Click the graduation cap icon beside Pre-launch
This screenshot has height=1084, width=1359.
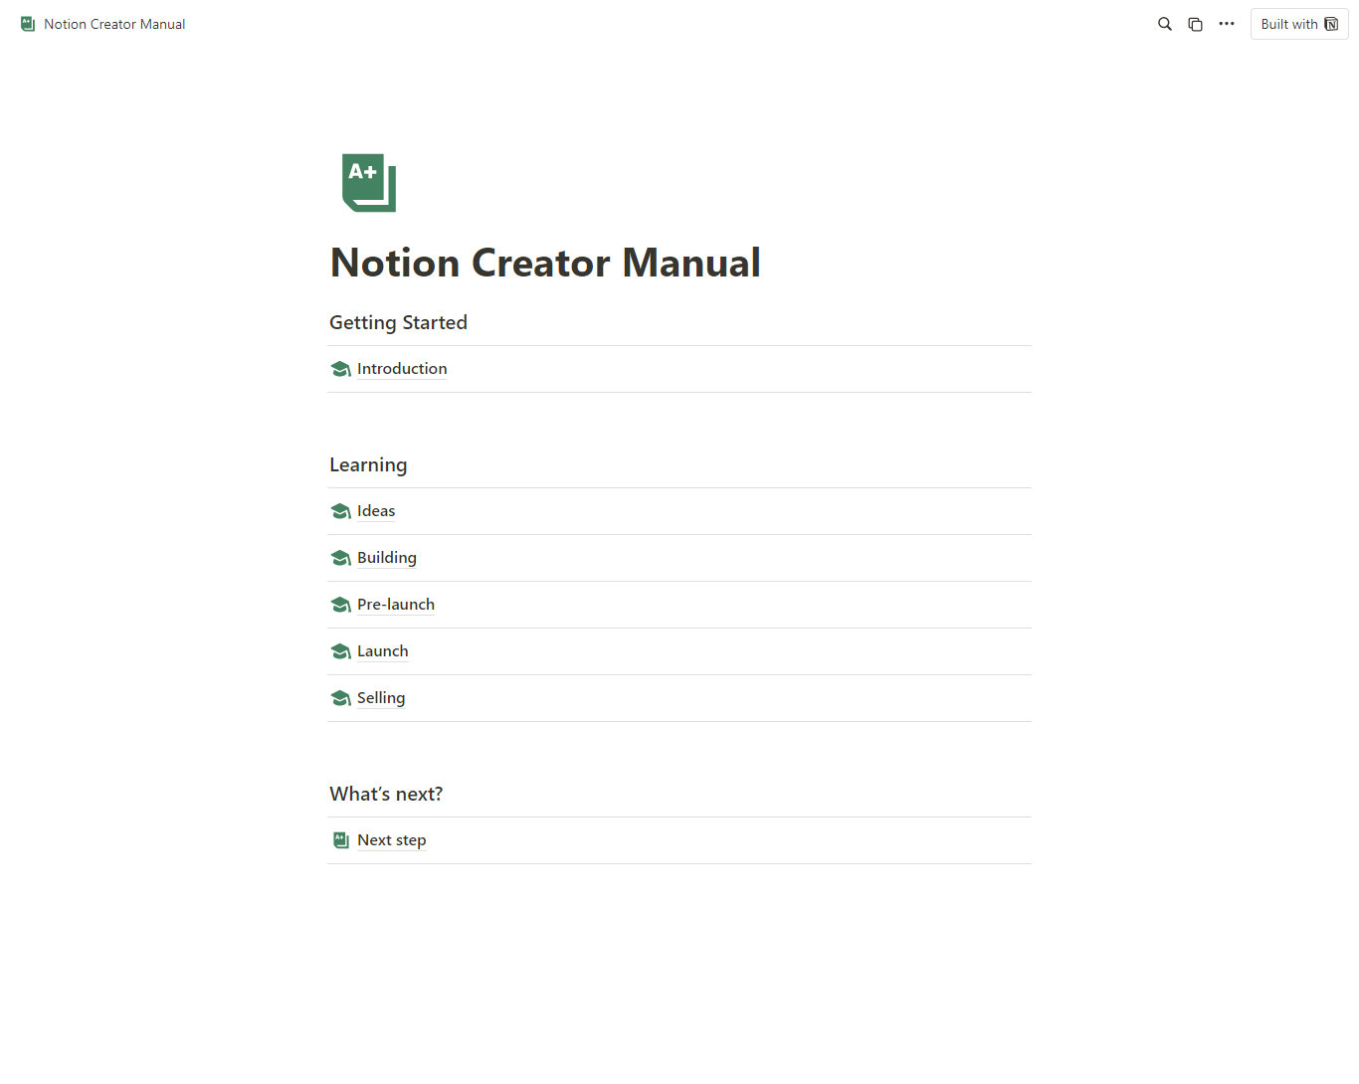(x=340, y=605)
